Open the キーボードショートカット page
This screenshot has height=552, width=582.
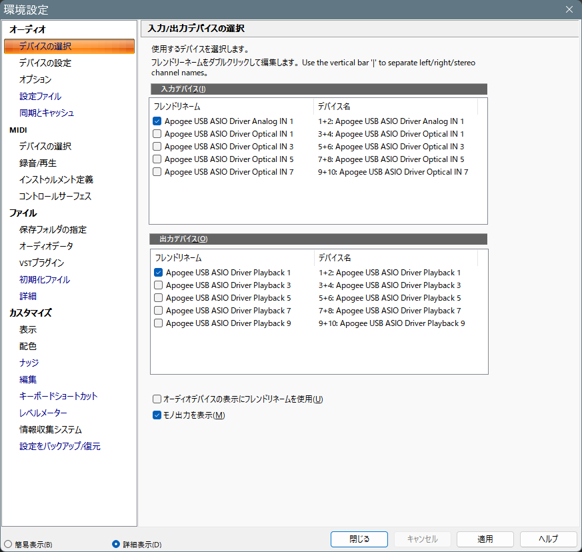58,396
